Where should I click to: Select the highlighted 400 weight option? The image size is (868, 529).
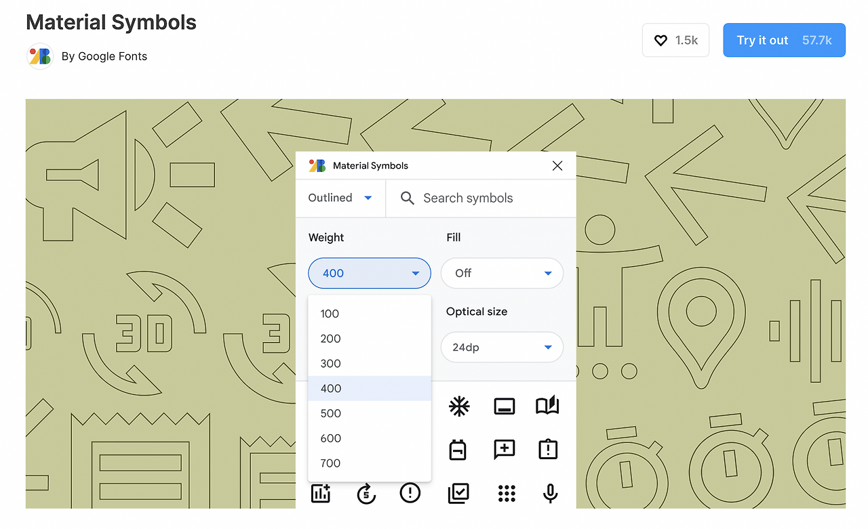click(370, 389)
